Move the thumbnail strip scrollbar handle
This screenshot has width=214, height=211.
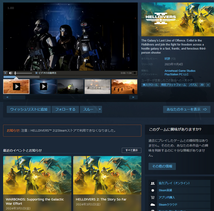tap(19, 97)
